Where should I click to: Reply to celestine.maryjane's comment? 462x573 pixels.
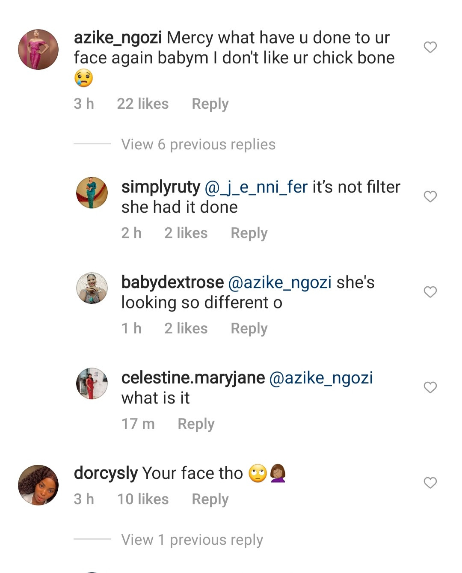click(x=196, y=424)
